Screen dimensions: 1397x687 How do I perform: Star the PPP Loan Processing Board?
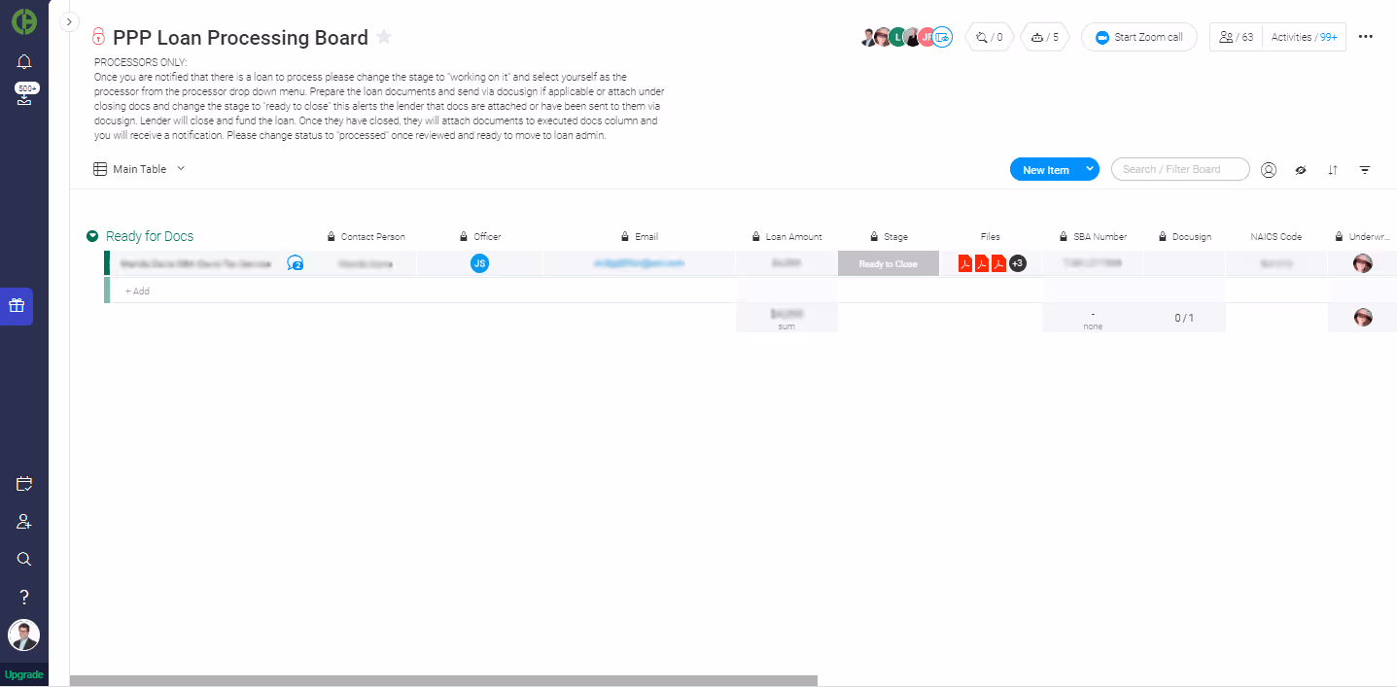[384, 37]
